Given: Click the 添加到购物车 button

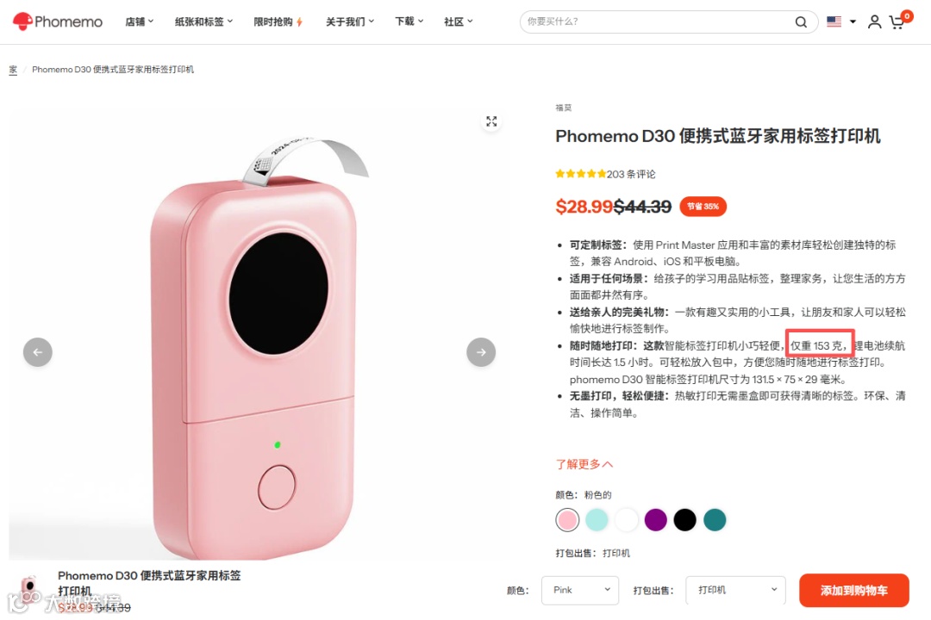Looking at the screenshot, I should 853,591.
